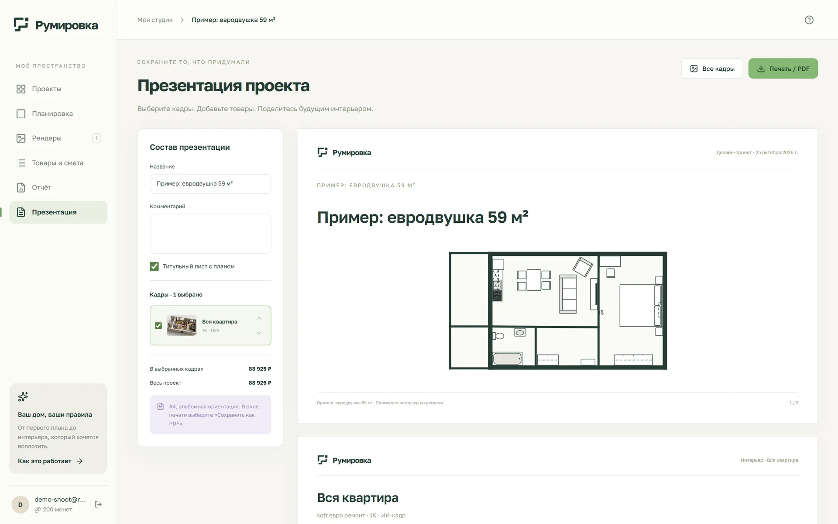Click the Презентация page icon
The width and height of the screenshot is (838, 524).
(21, 212)
